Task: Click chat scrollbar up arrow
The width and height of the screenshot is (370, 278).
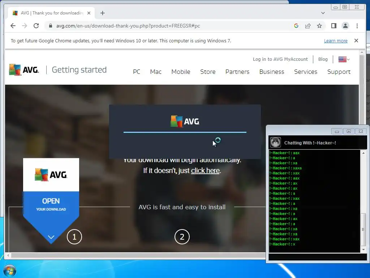Action: [x=363, y=153]
